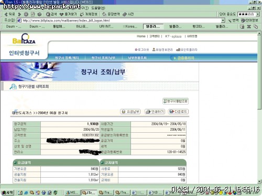Screen dimensions: 262x196
Task: Click the URL address field
Action: click(x=122, y=20)
